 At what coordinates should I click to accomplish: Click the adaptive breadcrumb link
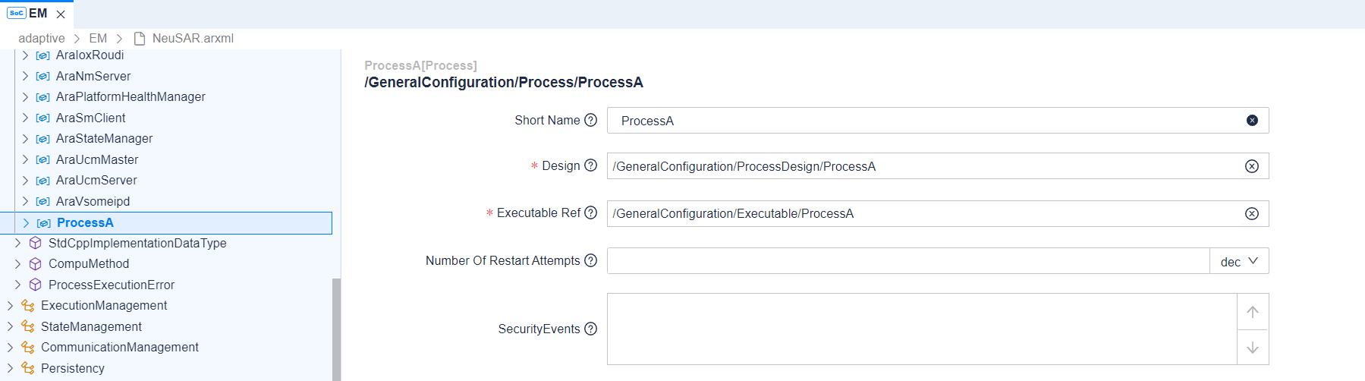coord(42,38)
